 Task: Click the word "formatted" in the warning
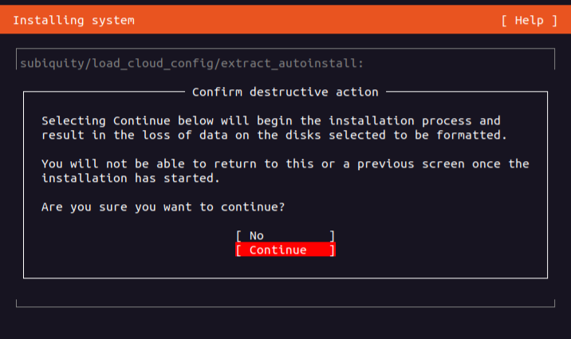pyautogui.click(x=471, y=135)
